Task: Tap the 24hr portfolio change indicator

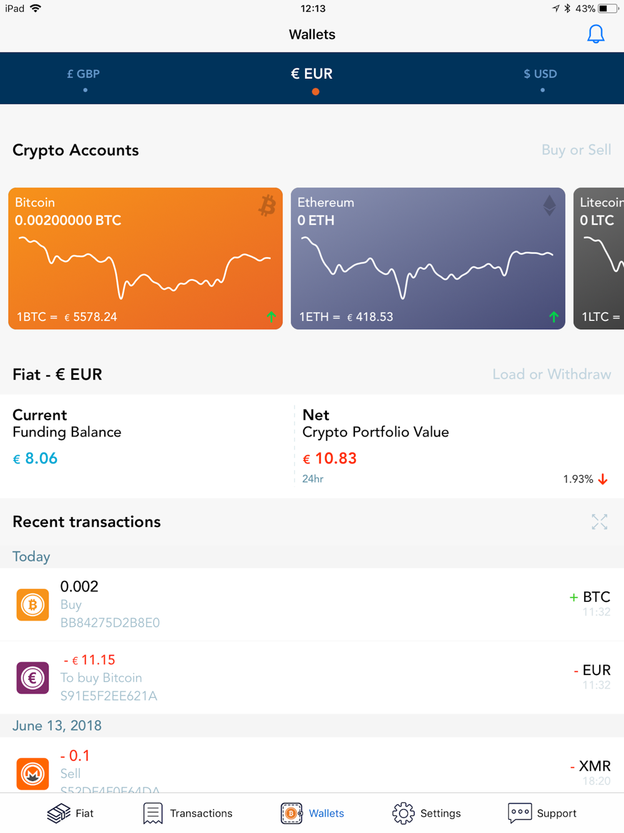Action: (x=585, y=479)
